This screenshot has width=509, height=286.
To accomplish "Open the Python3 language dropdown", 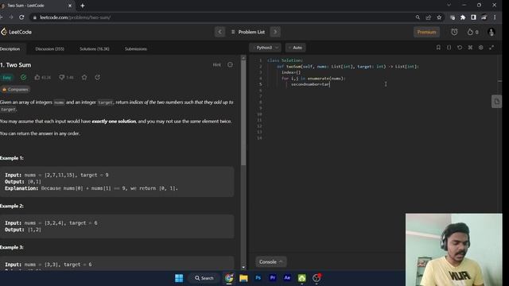I will 265,48.
